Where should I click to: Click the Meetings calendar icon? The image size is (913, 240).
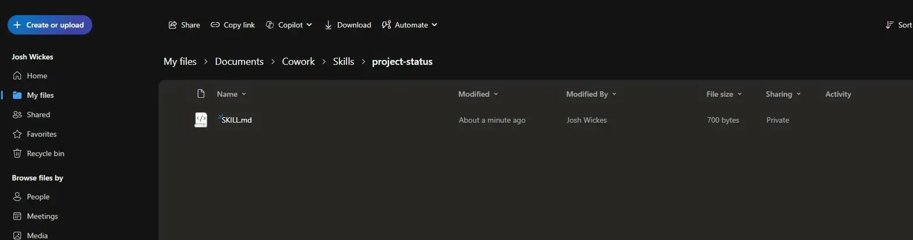click(x=17, y=216)
